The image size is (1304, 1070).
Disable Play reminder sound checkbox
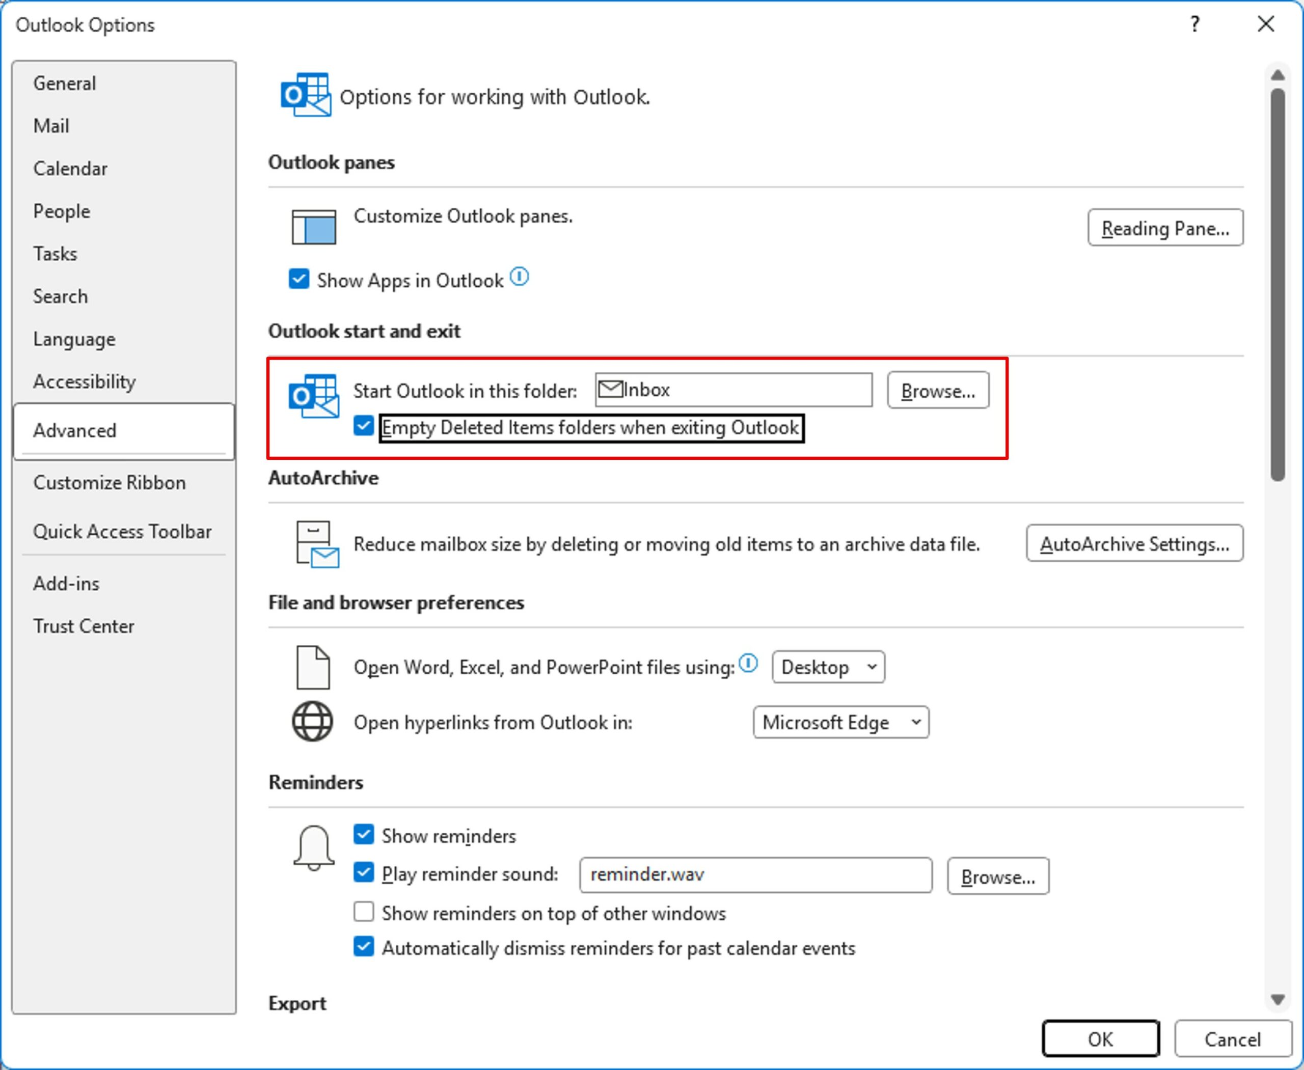click(x=364, y=873)
